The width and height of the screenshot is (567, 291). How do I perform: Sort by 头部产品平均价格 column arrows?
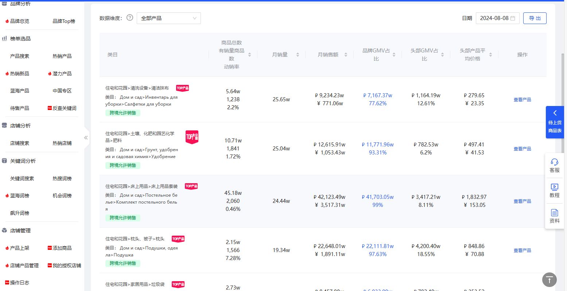point(490,55)
